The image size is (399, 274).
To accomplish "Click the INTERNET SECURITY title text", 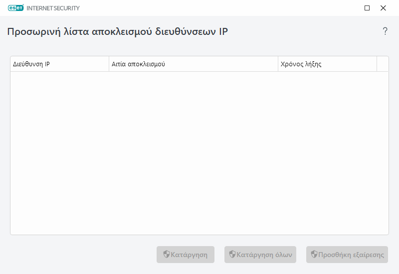I will tap(53, 8).
